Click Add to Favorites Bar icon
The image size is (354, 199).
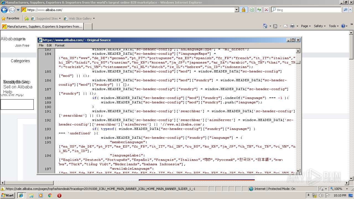[x=27, y=19]
